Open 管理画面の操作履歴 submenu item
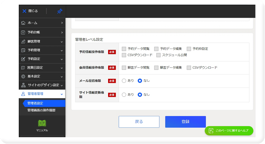This screenshot has height=144, width=265. point(41,110)
